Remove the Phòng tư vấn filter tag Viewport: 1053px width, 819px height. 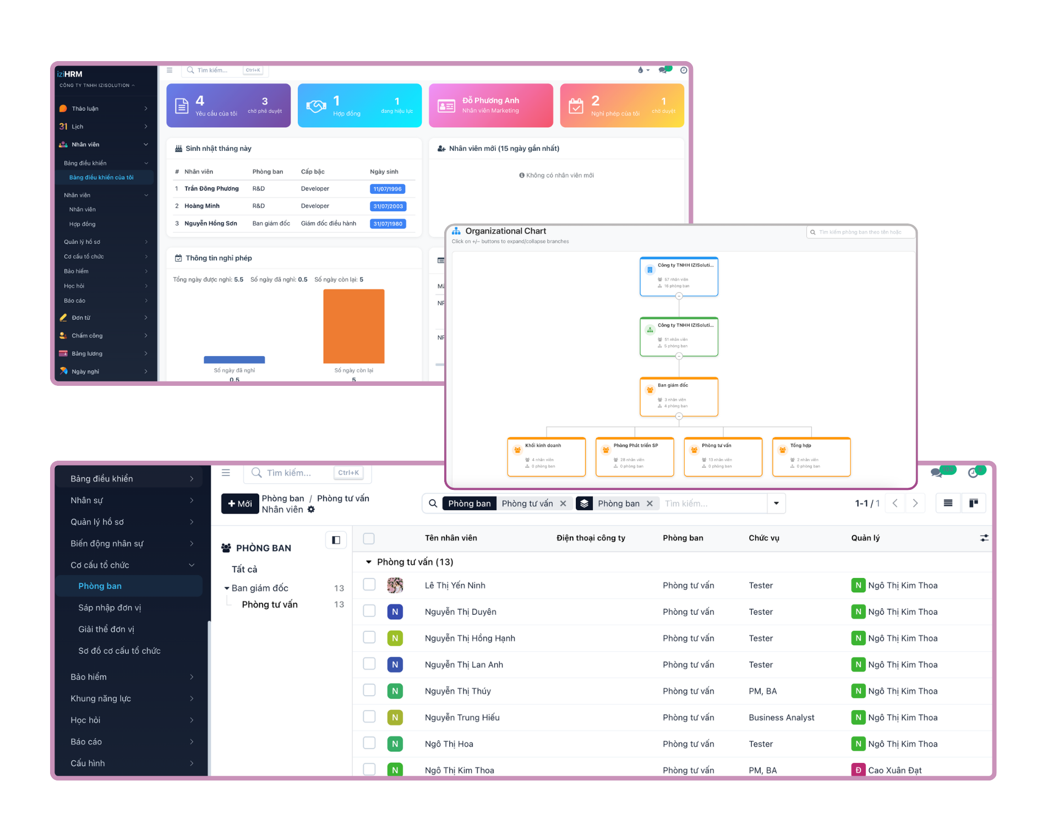(x=563, y=504)
